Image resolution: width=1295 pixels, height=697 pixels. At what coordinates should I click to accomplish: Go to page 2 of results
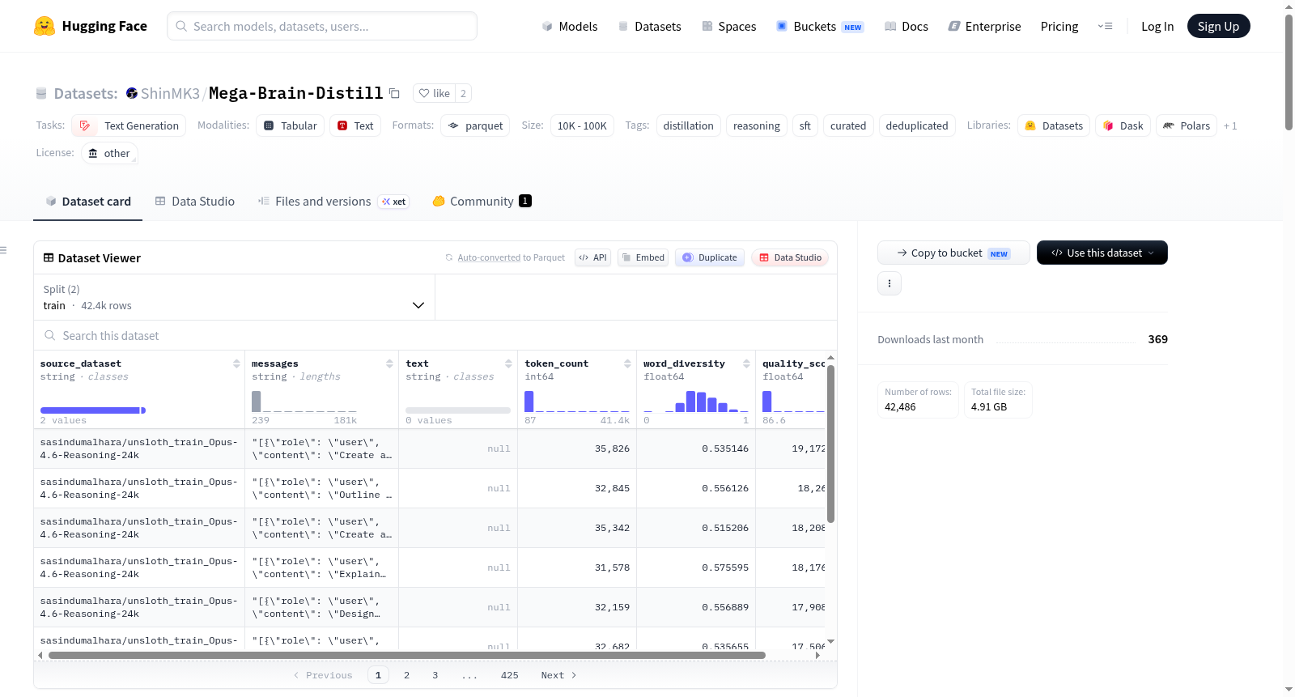(406, 675)
